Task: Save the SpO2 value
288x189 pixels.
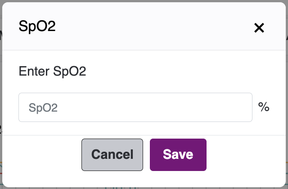Action: point(178,155)
